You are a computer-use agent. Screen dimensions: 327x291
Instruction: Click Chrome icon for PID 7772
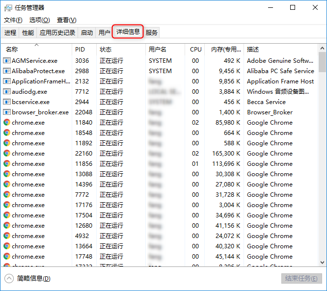click(7, 195)
